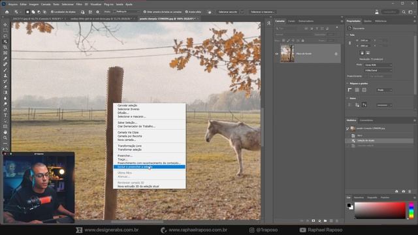
Task: Open the Filtro menu
Action: [79, 5]
